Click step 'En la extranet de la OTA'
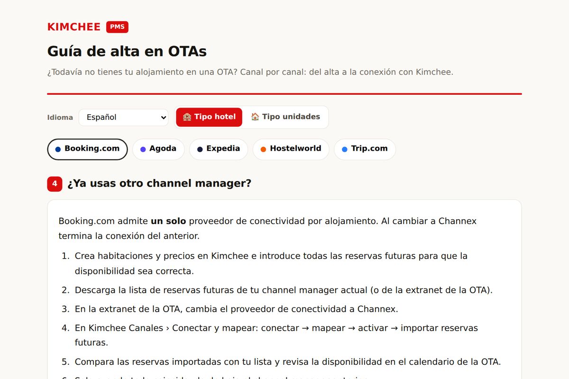Screen dimensions: 569x379 click(x=236, y=309)
